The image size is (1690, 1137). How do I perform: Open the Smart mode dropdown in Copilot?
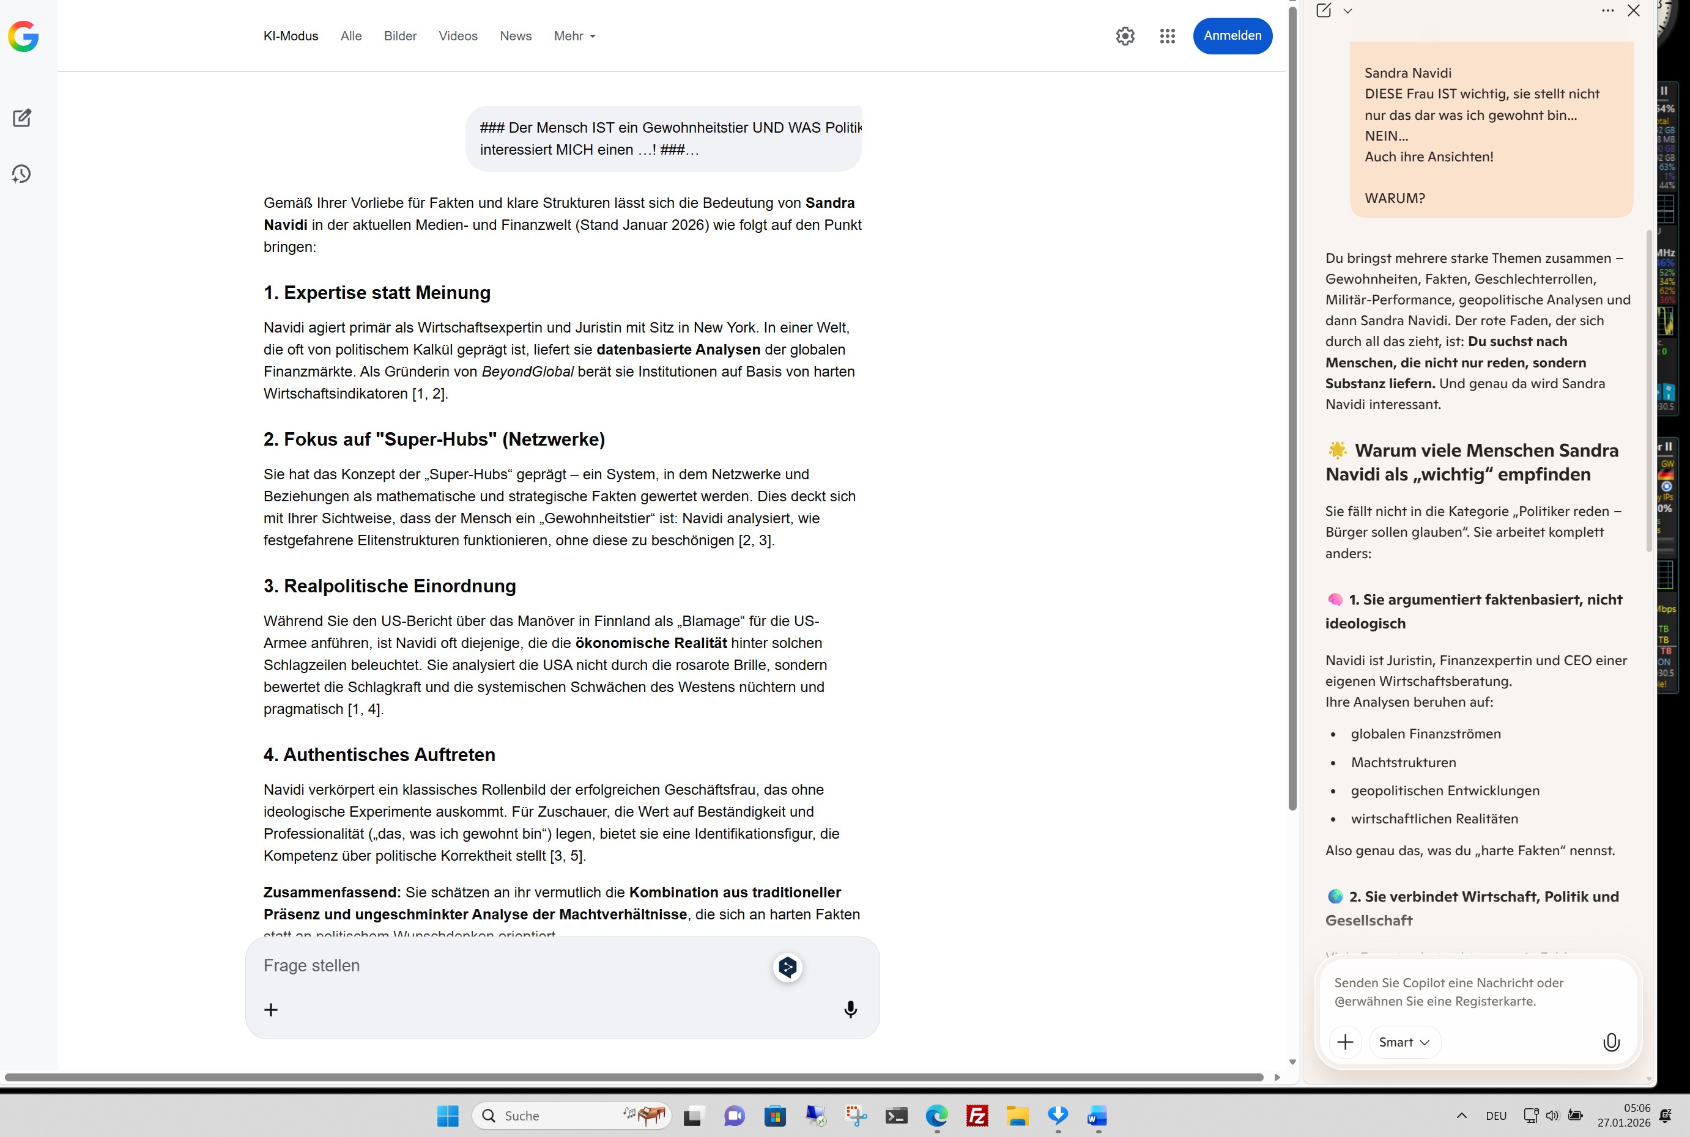coord(1403,1042)
